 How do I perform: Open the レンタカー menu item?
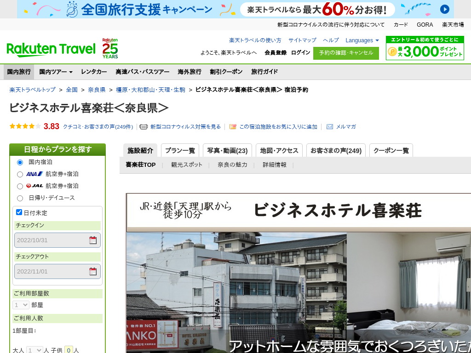[94, 72]
